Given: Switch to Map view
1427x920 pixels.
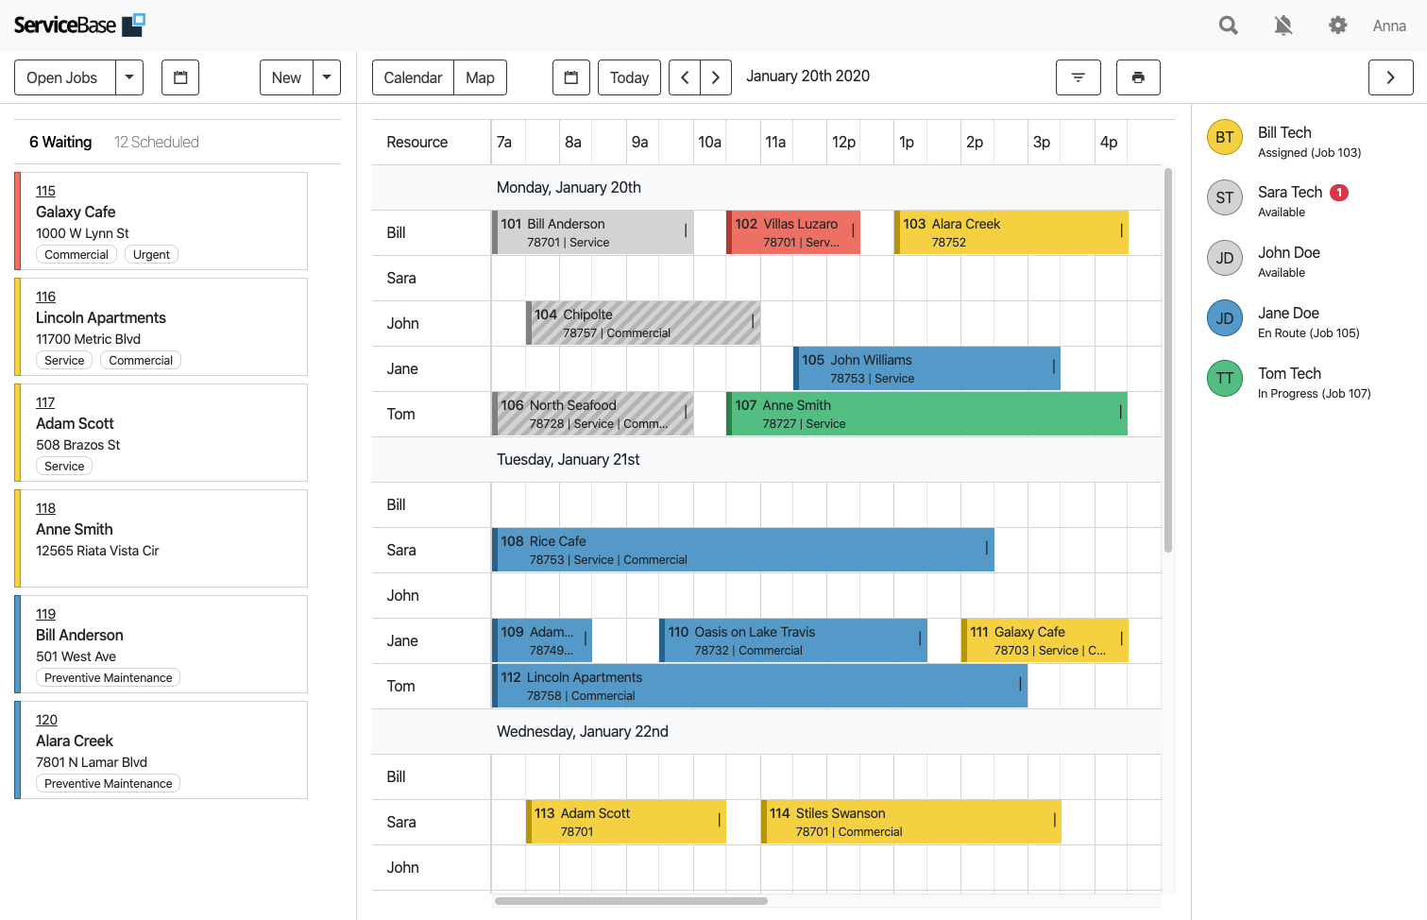Looking at the screenshot, I should tap(480, 77).
